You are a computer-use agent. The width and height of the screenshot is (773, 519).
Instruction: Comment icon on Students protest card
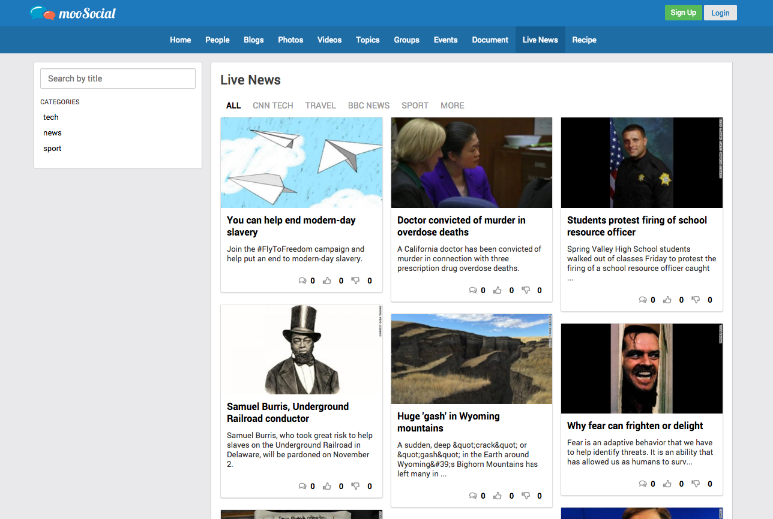click(643, 300)
